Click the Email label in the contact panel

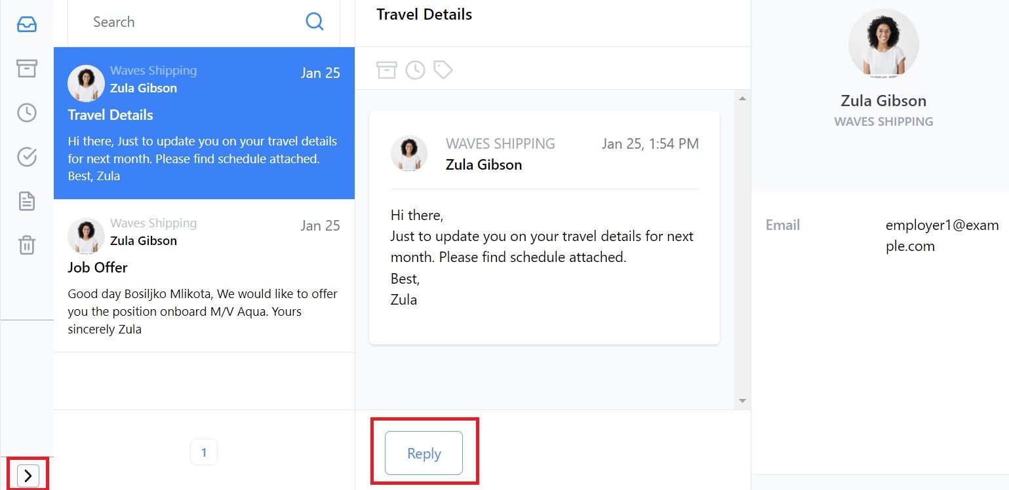[x=783, y=225]
